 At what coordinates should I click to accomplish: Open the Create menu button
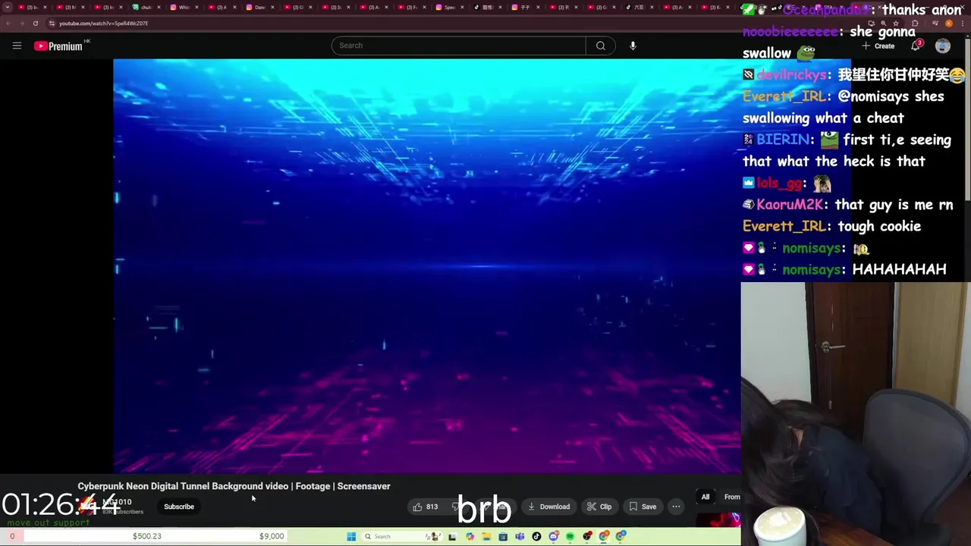pyautogui.click(x=878, y=46)
